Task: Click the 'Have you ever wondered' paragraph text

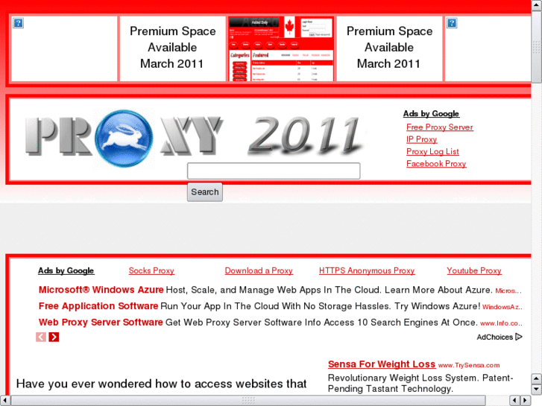Action: [162, 384]
